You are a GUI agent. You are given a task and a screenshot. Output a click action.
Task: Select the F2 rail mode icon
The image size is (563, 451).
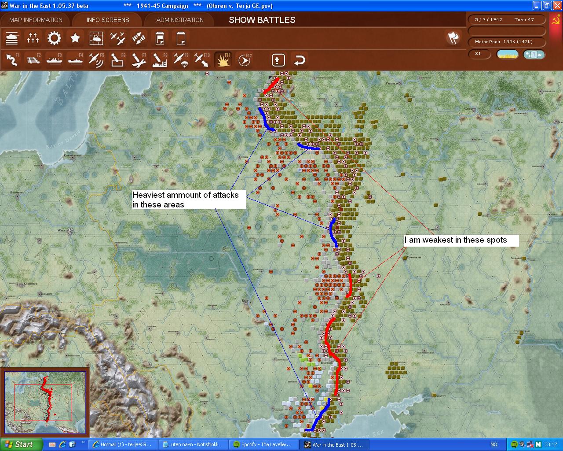pos(33,59)
